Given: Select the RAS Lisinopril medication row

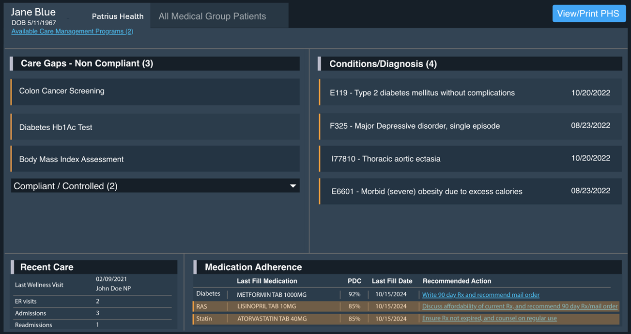Looking at the screenshot, I should point(266,306).
